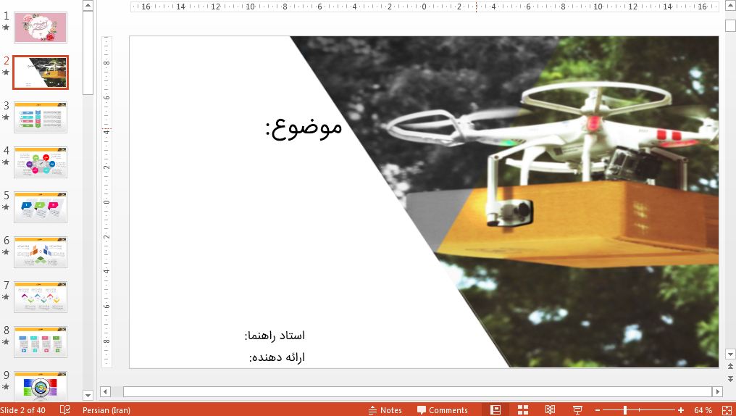Jump to next slide using double-arrow button
Viewport: 736px width, 416px height.
click(730, 377)
